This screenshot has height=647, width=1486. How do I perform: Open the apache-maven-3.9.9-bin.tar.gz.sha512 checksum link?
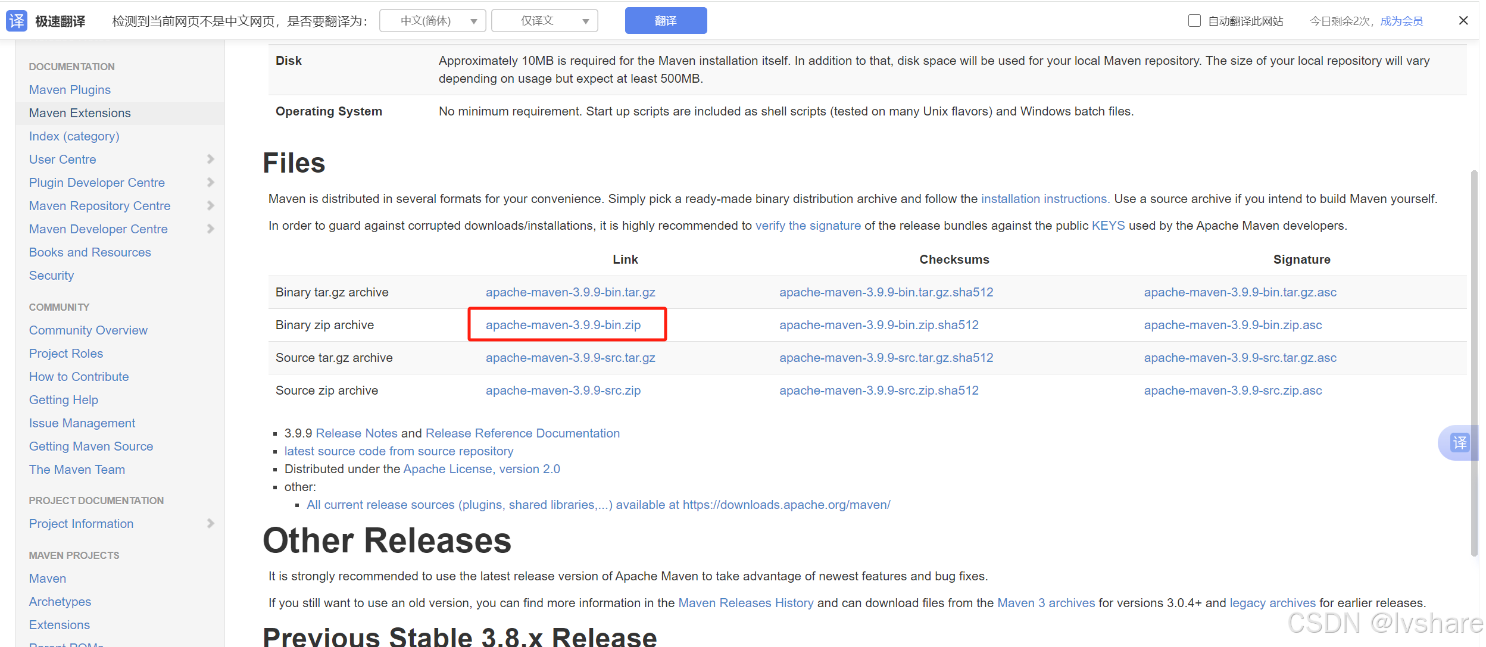[886, 292]
